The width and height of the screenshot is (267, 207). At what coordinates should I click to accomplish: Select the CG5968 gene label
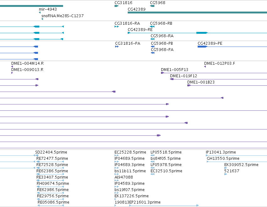coord(158,3)
